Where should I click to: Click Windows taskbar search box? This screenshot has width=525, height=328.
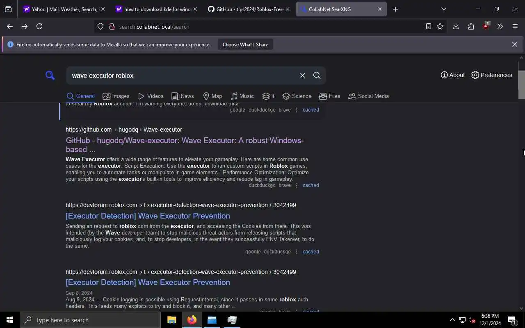[90, 320]
